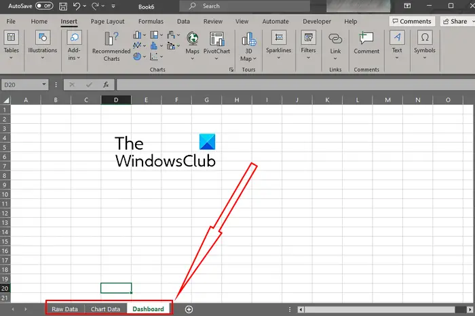
Task: Add a new Comment
Action: pos(366,43)
